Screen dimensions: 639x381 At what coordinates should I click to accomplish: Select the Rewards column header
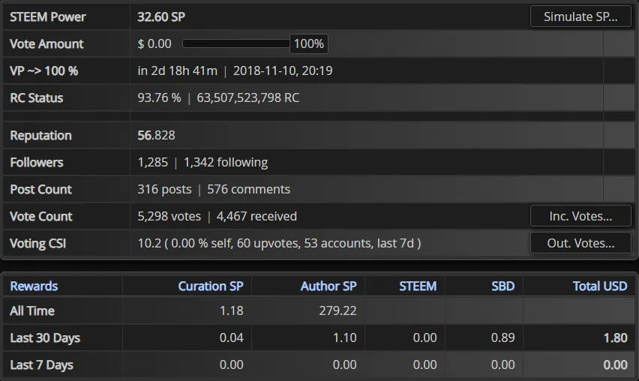click(x=34, y=286)
